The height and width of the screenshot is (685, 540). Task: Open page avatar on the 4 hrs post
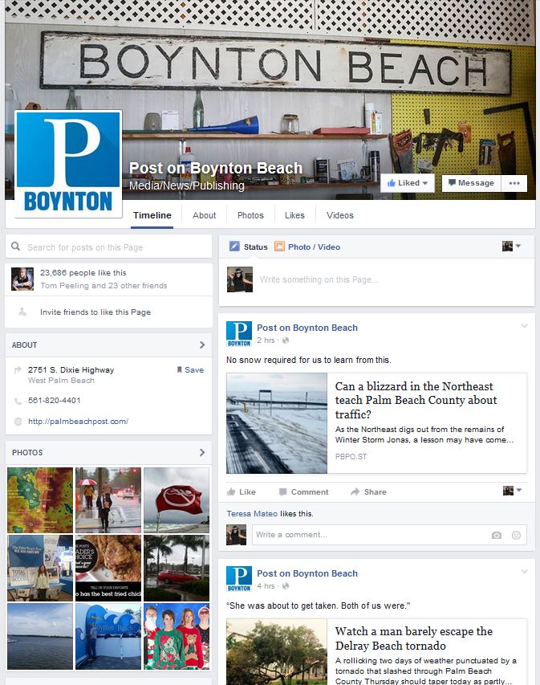[x=239, y=579]
